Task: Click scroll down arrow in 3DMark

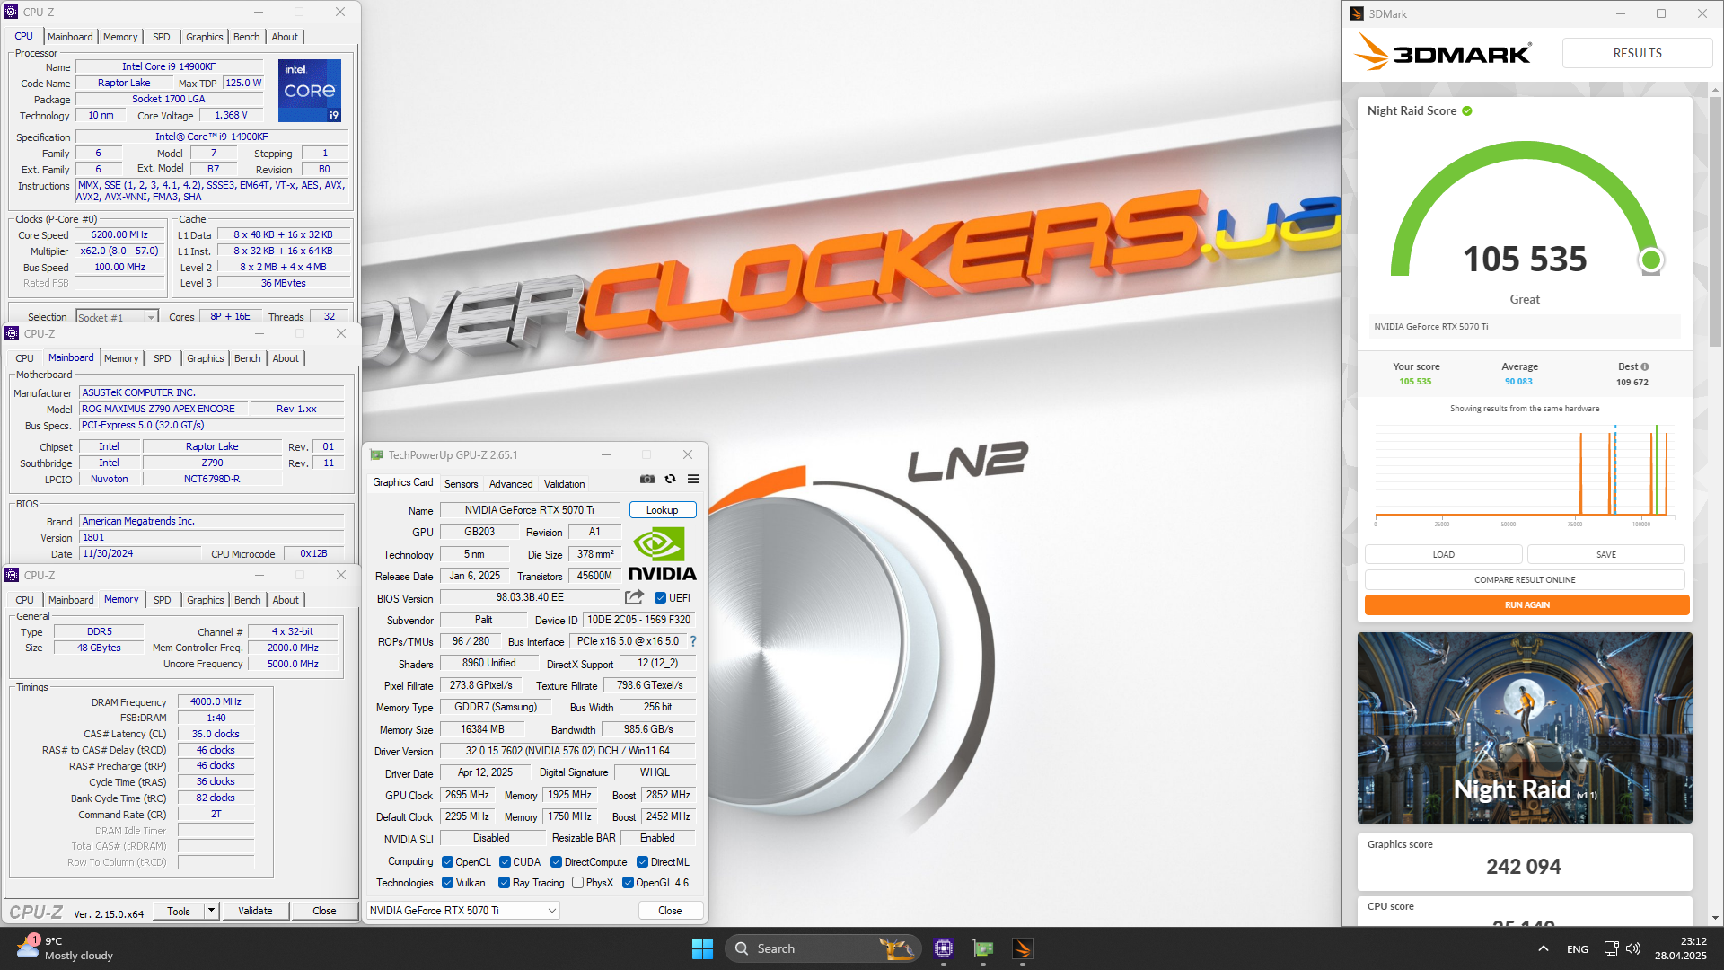Action: (x=1715, y=918)
